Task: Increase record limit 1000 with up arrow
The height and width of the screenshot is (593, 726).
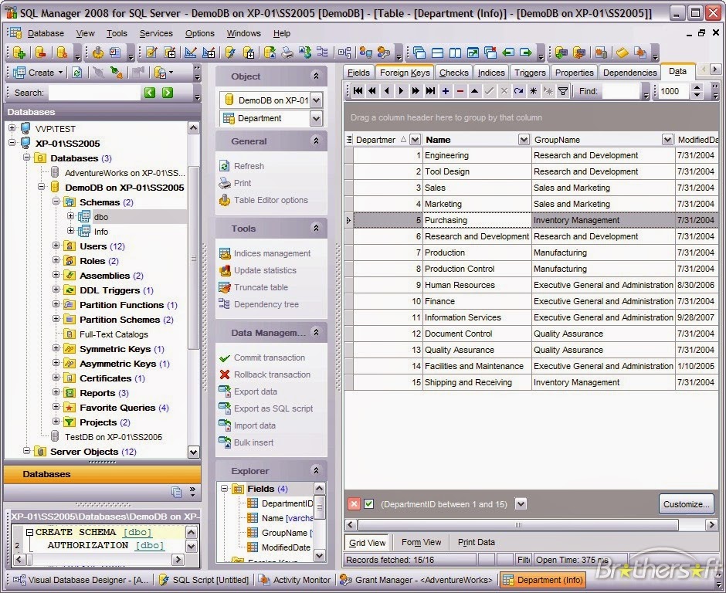Action: [x=697, y=87]
